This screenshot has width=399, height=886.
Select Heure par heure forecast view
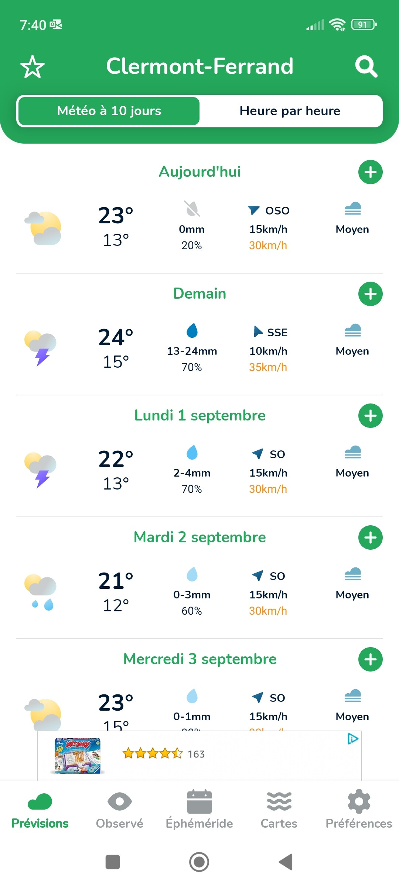pyautogui.click(x=290, y=111)
